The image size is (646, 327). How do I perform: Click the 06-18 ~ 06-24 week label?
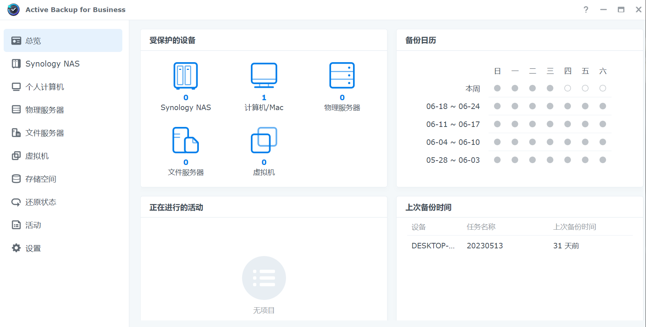pos(453,106)
